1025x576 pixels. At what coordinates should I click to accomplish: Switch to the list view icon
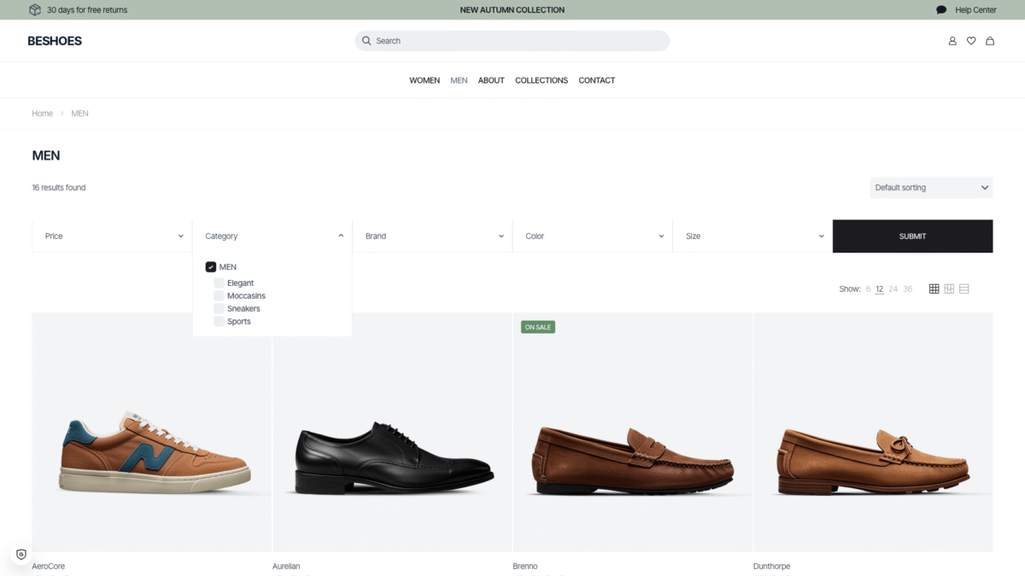(x=964, y=289)
